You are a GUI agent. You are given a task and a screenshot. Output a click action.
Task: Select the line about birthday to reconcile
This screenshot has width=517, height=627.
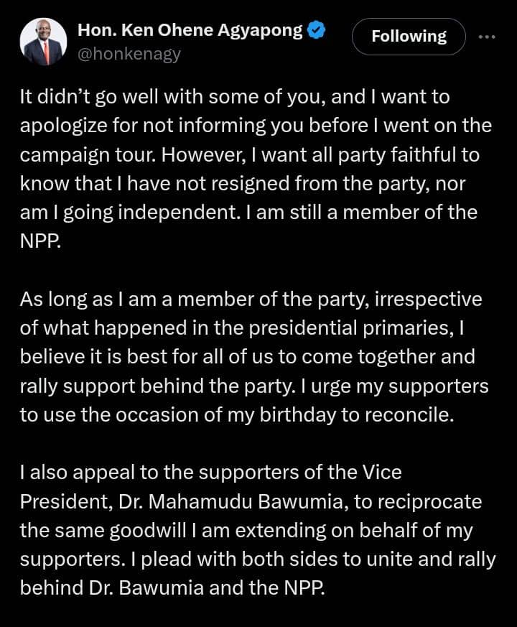coord(237,415)
